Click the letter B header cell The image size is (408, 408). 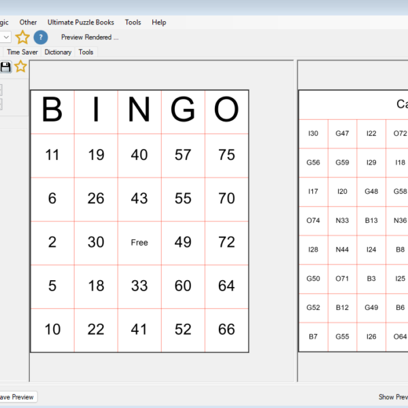click(52, 111)
